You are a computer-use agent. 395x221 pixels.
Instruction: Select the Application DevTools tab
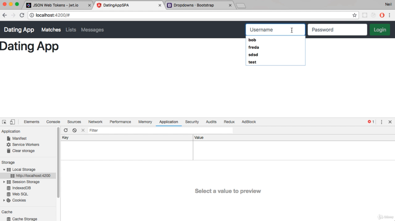pos(169,122)
